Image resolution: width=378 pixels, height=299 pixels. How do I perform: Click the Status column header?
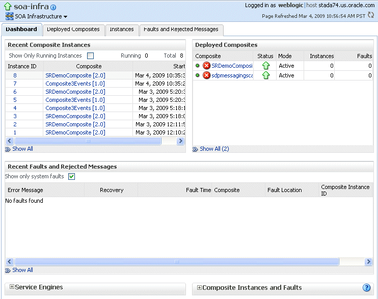tap(265, 56)
